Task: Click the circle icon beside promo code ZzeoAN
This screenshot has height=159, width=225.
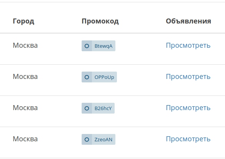Action: pyautogui.click(x=87, y=139)
